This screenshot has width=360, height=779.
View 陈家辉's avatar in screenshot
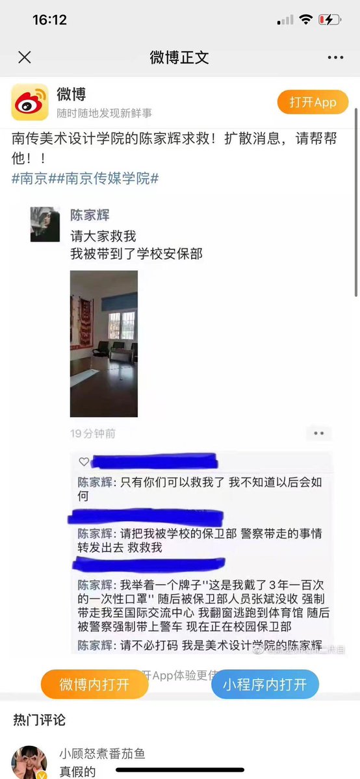(45, 225)
